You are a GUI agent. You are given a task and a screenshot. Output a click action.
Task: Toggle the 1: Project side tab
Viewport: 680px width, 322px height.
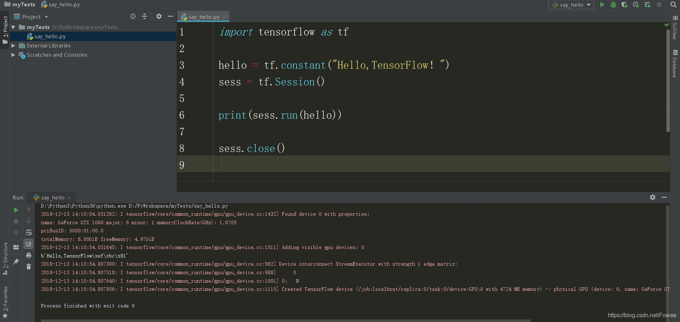(x=5, y=30)
